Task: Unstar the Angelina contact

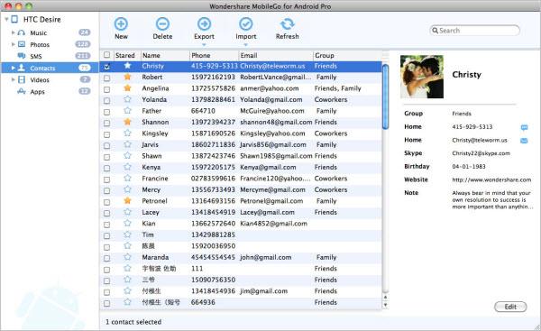Action: (128, 88)
